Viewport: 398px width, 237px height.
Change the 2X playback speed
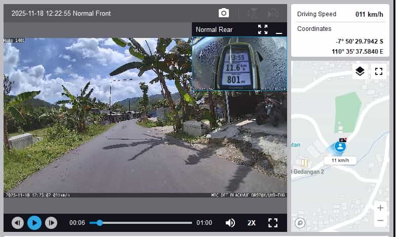click(252, 223)
